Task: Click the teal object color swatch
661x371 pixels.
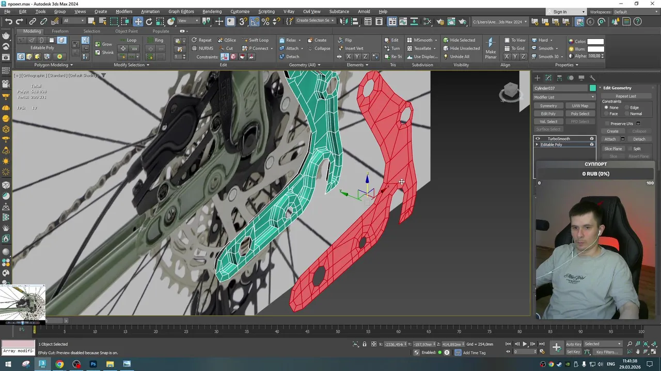Action: tap(592, 88)
